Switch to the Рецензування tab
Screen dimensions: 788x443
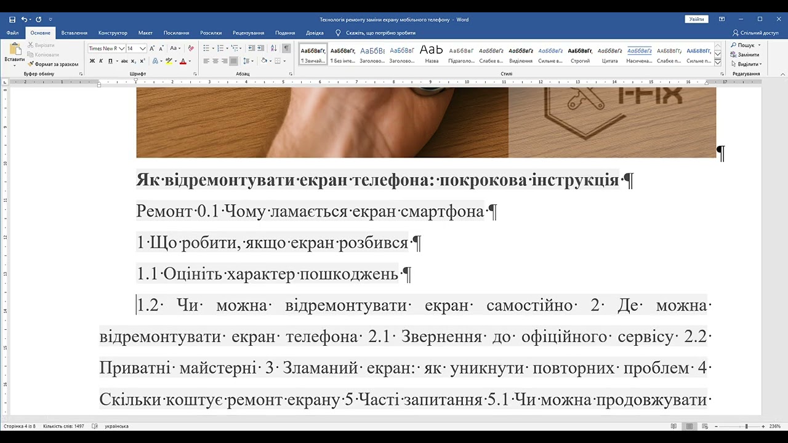coord(249,33)
